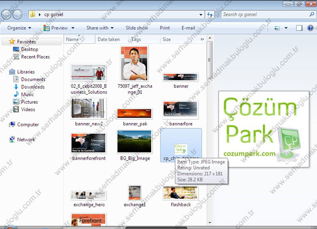Select 02_6_cebit2008_Business_Solutions thumbnail
The height and width of the screenshot is (229, 317).
pyautogui.click(x=89, y=73)
